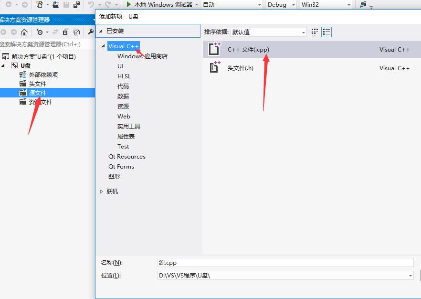Start debugging with 本地 Windows 调试器
Image resolution: width=421 pixels, height=299 pixels.
coord(153,4)
